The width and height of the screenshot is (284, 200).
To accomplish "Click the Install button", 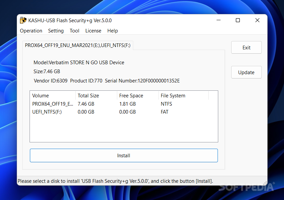I will (124, 155).
